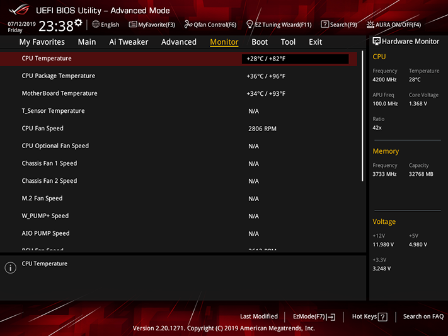Open Hot Keys help
This screenshot has height=336, width=448.
pos(369,317)
